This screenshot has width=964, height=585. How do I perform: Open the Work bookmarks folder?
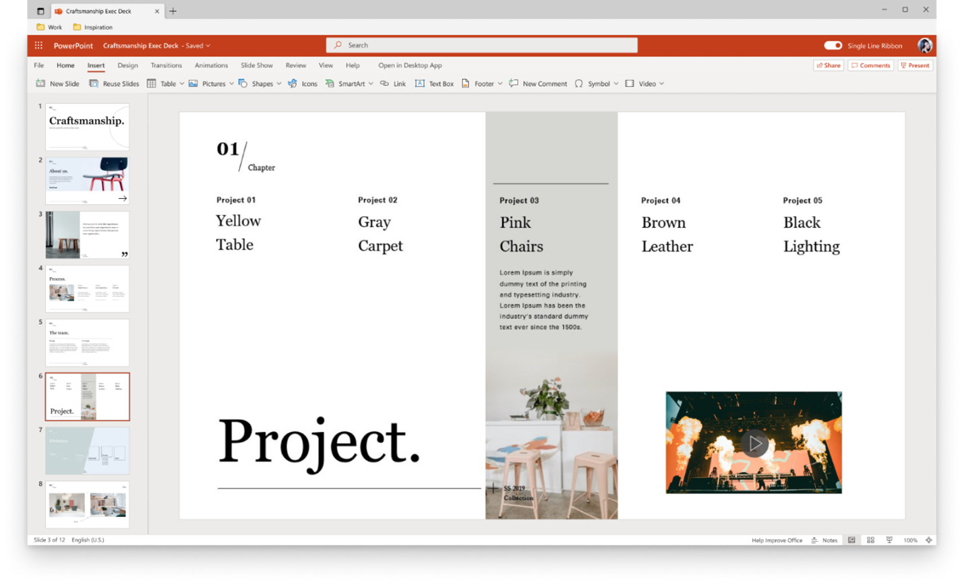point(49,27)
